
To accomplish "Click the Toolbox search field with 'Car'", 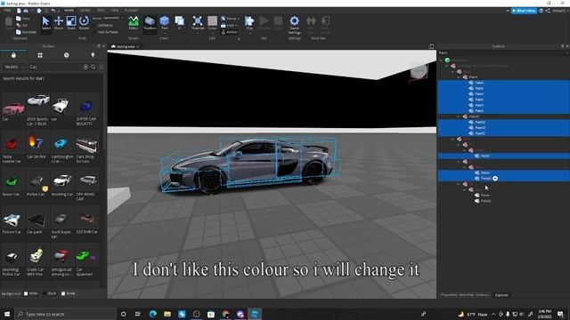I will [x=56, y=68].
